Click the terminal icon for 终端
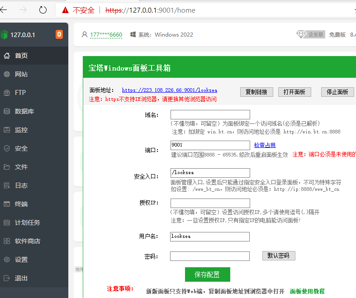The width and height of the screenshot is (356, 298). pos(7,204)
